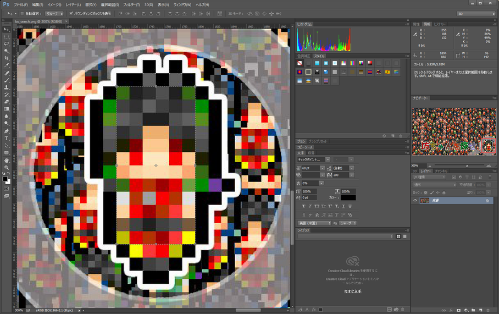The image size is (499, 314).
Task: Toggle lock transparent pixels in Layers panel
Action: tap(426, 192)
